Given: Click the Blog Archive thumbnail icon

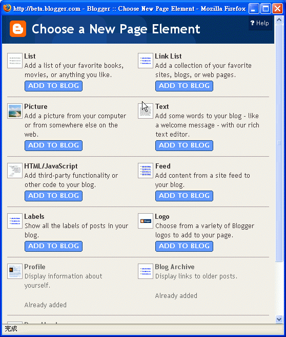Looking at the screenshot, I should tap(146, 271).
